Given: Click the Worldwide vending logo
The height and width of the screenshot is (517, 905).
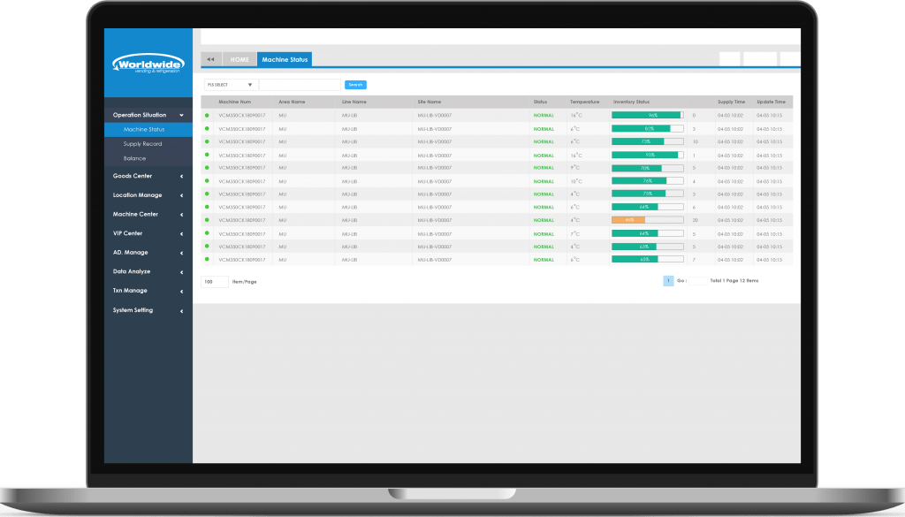Looking at the screenshot, I should pos(147,65).
